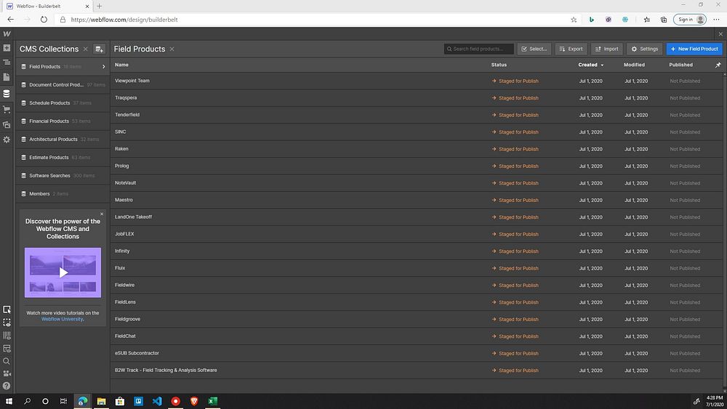This screenshot has height=409, width=727.
Task: Toggle the grid overlay icon in sidebar
Action: point(7,336)
